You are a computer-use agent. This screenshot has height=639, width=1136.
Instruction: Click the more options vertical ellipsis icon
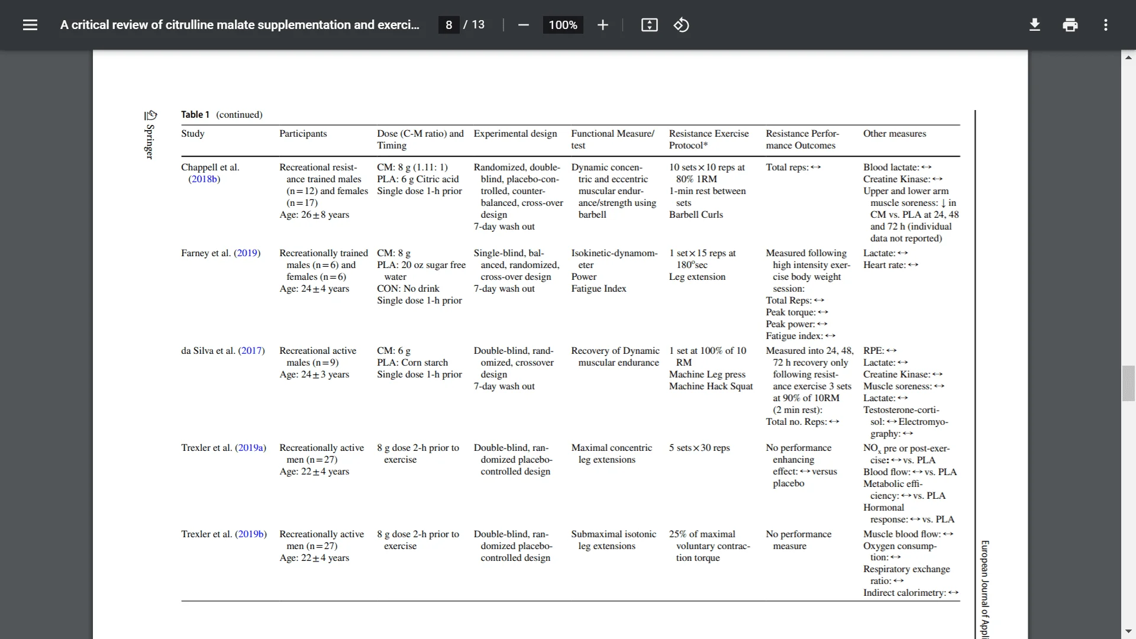[x=1107, y=24]
